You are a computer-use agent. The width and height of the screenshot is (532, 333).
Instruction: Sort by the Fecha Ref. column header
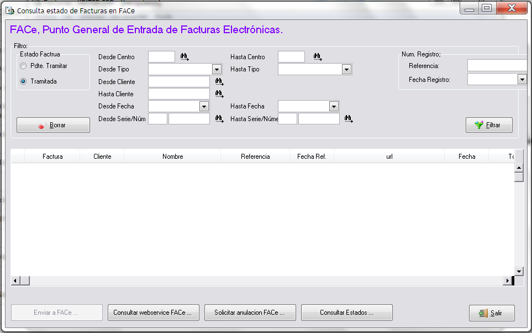pos(312,157)
